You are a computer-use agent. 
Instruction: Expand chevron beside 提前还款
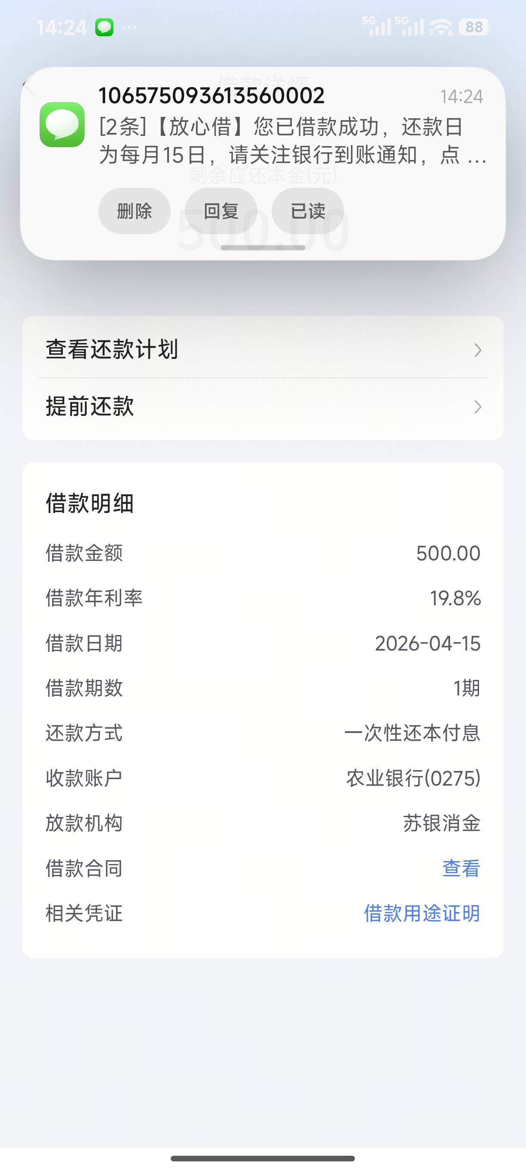[477, 406]
